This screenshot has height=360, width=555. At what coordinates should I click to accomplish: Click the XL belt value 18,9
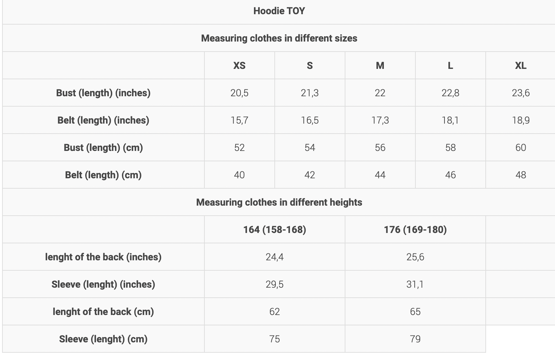tap(521, 120)
